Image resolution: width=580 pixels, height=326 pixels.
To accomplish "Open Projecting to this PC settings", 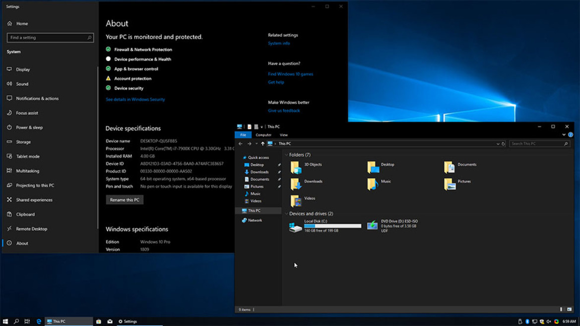I will 35,185.
